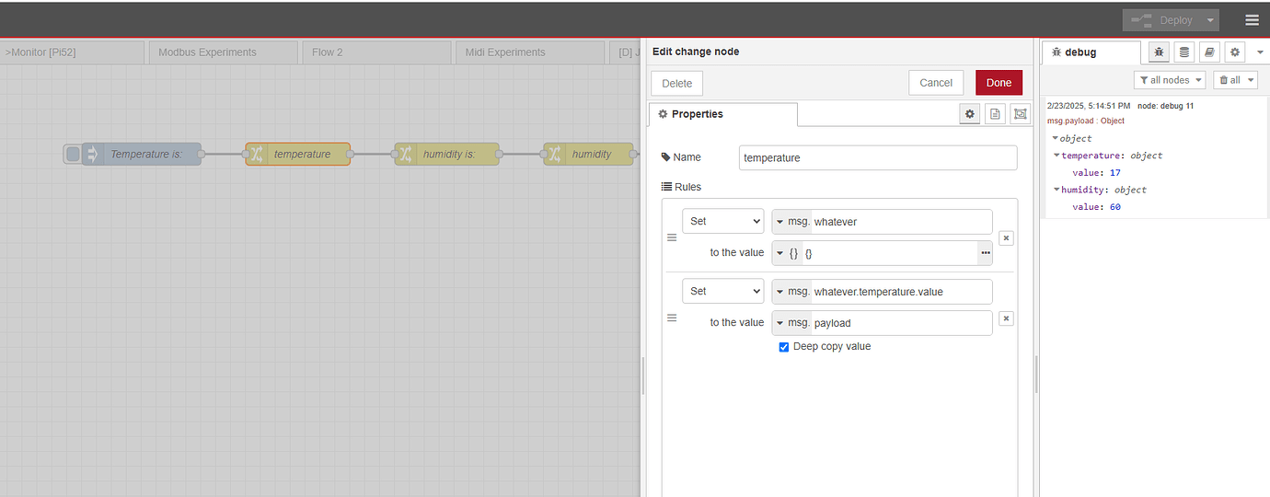1270x497 pixels.
Task: Remove the first rule setting msg.whatever
Action: click(1006, 237)
